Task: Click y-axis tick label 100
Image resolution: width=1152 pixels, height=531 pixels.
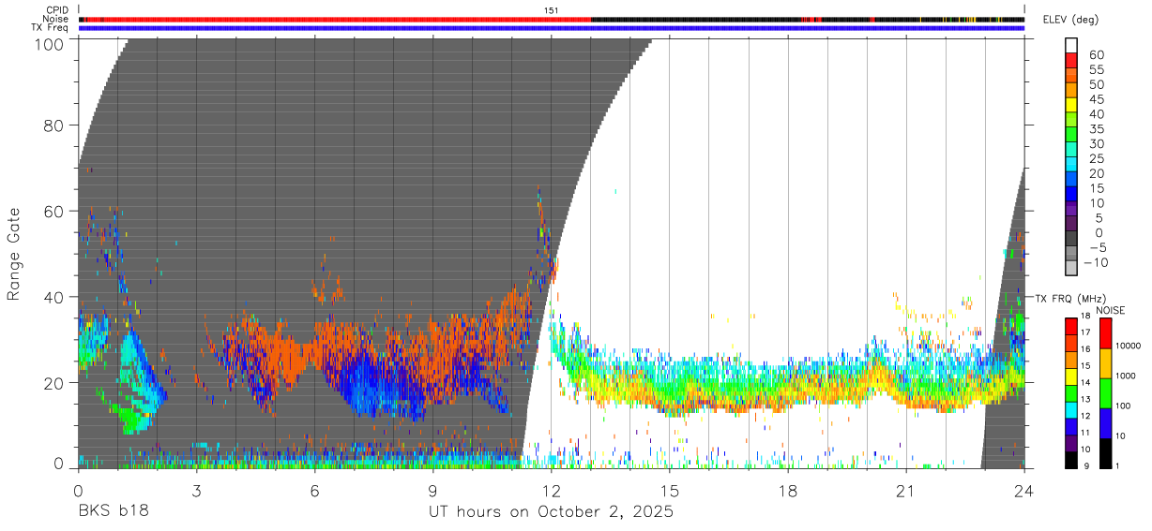Action: [51, 43]
